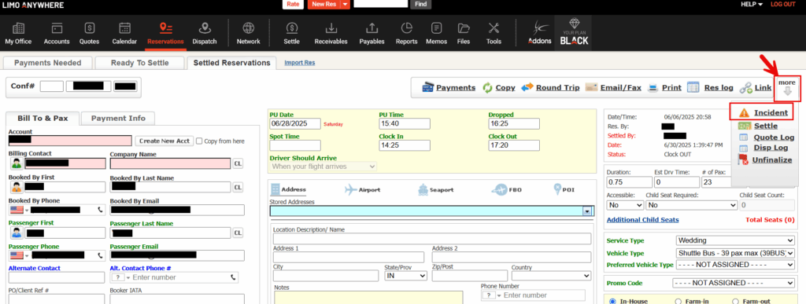Open Tools wrench icon
This screenshot has height=304, width=806.
point(494,33)
